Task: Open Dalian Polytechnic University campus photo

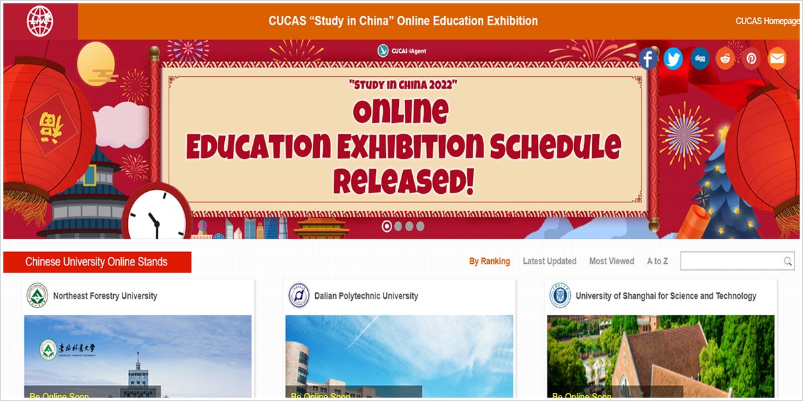Action: (x=399, y=356)
